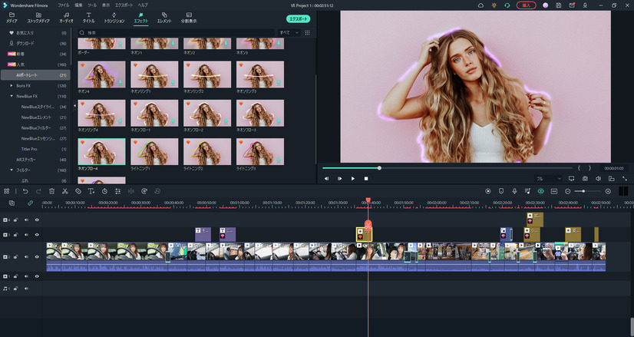The width and height of the screenshot is (634, 337).
Task: Click the delete trash can icon
Action: 51,191
